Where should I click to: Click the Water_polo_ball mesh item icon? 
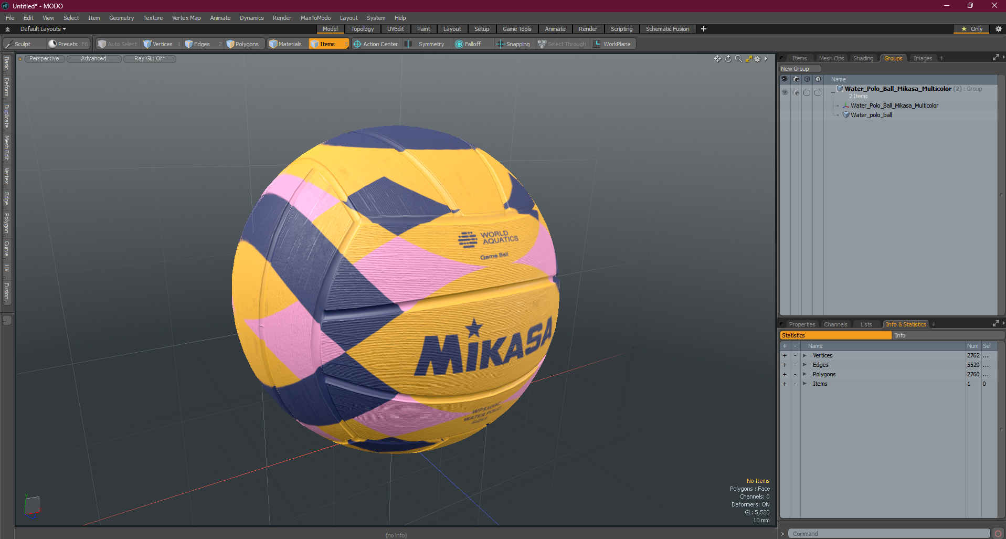pos(846,115)
